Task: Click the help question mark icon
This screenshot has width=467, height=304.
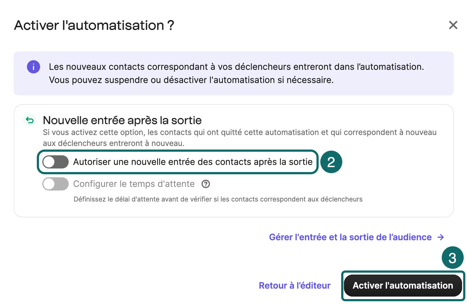Action: pos(206,184)
